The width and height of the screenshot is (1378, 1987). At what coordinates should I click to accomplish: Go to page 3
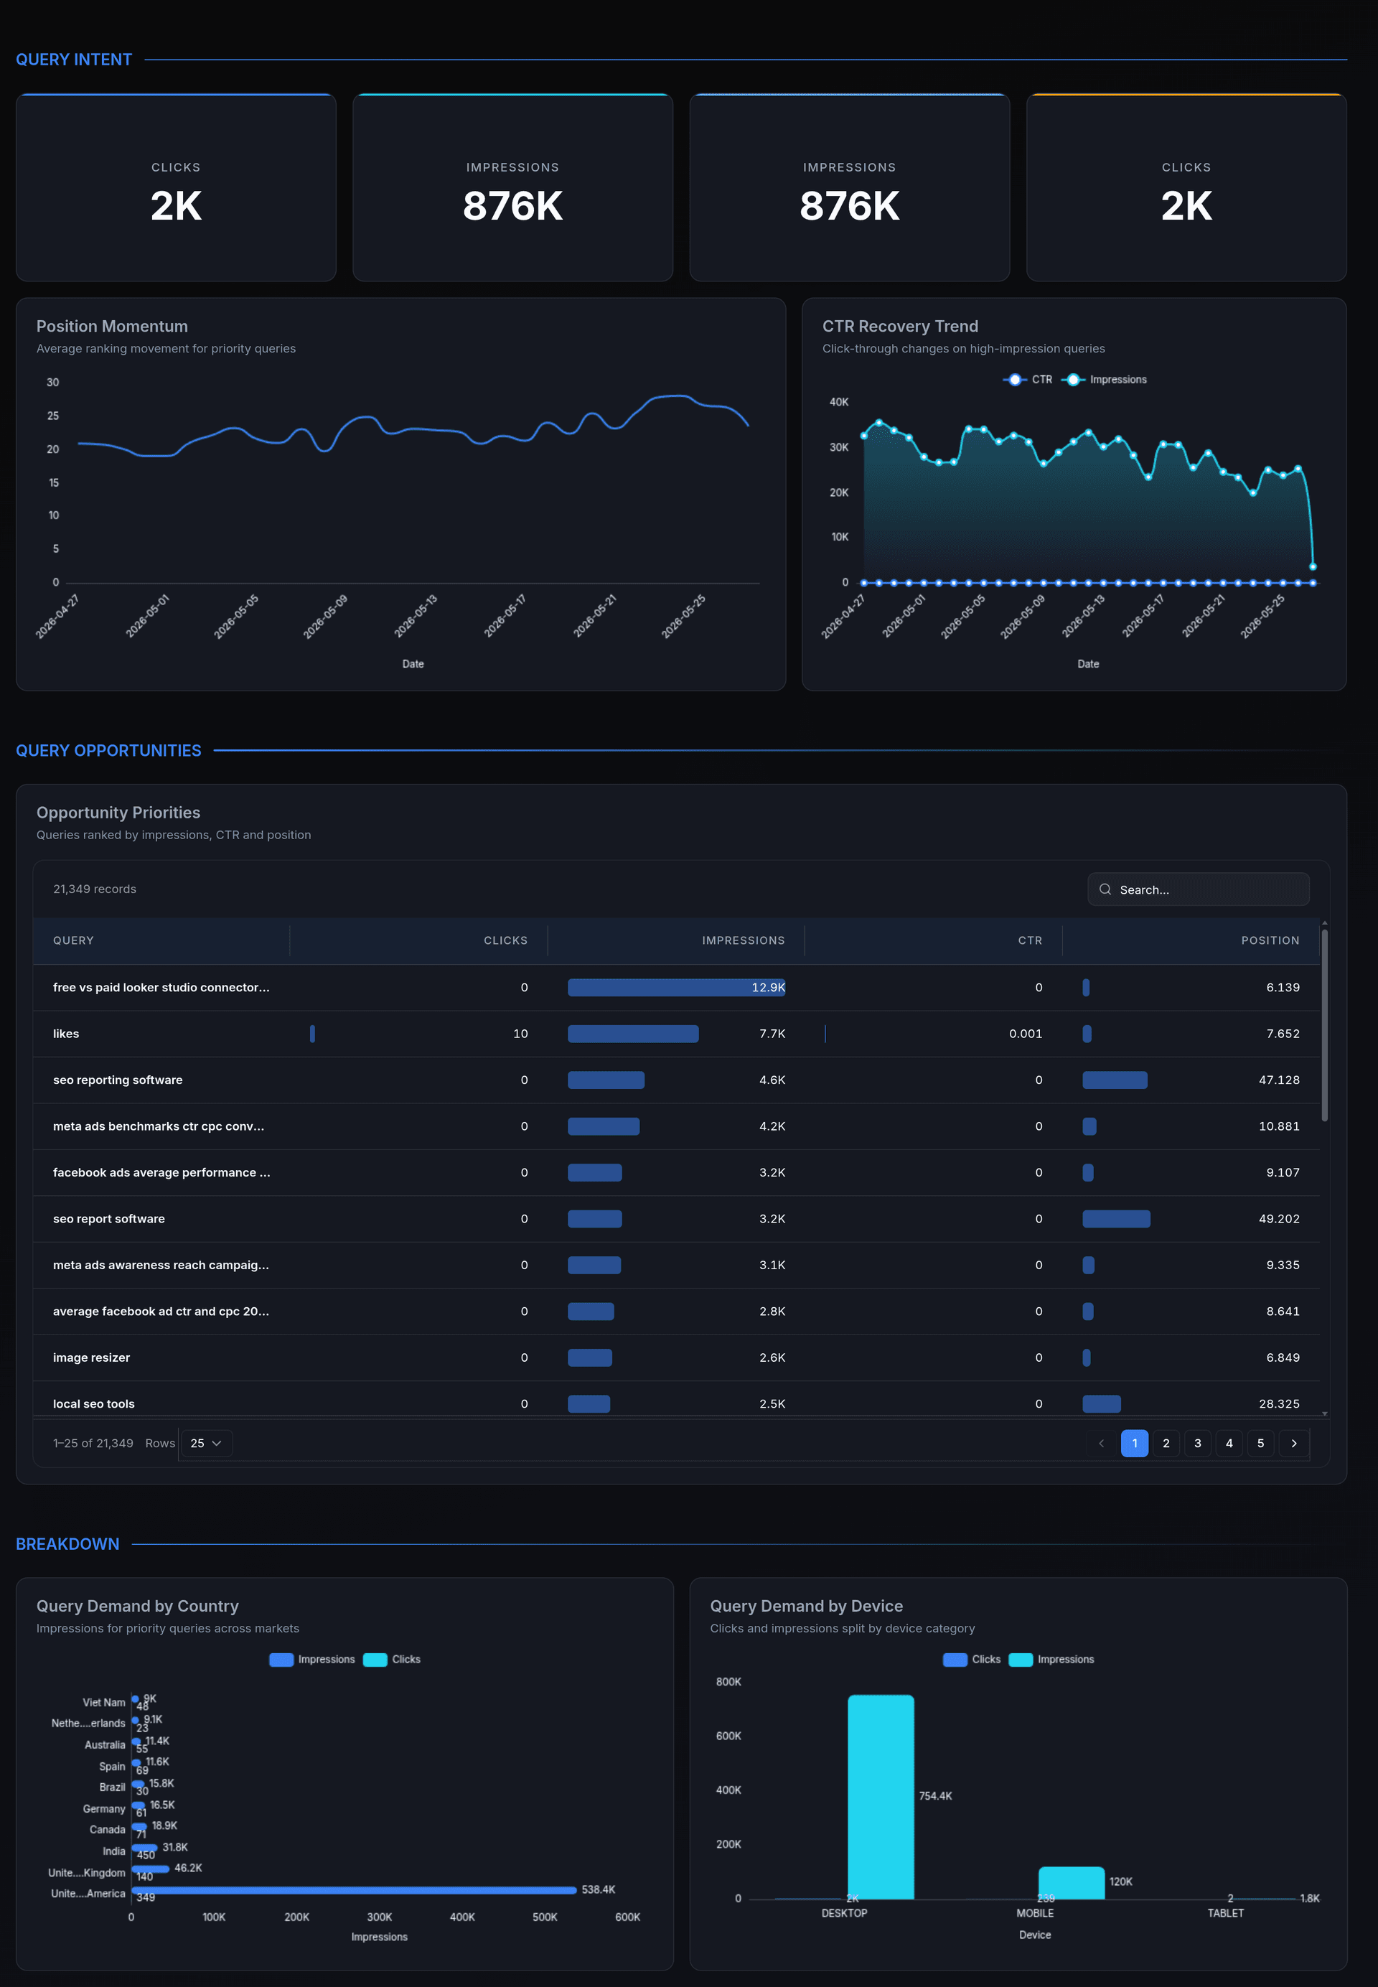click(x=1198, y=1443)
